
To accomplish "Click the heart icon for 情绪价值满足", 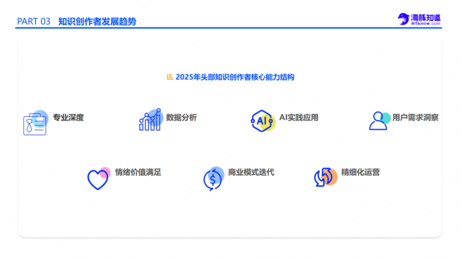I will point(98,177).
